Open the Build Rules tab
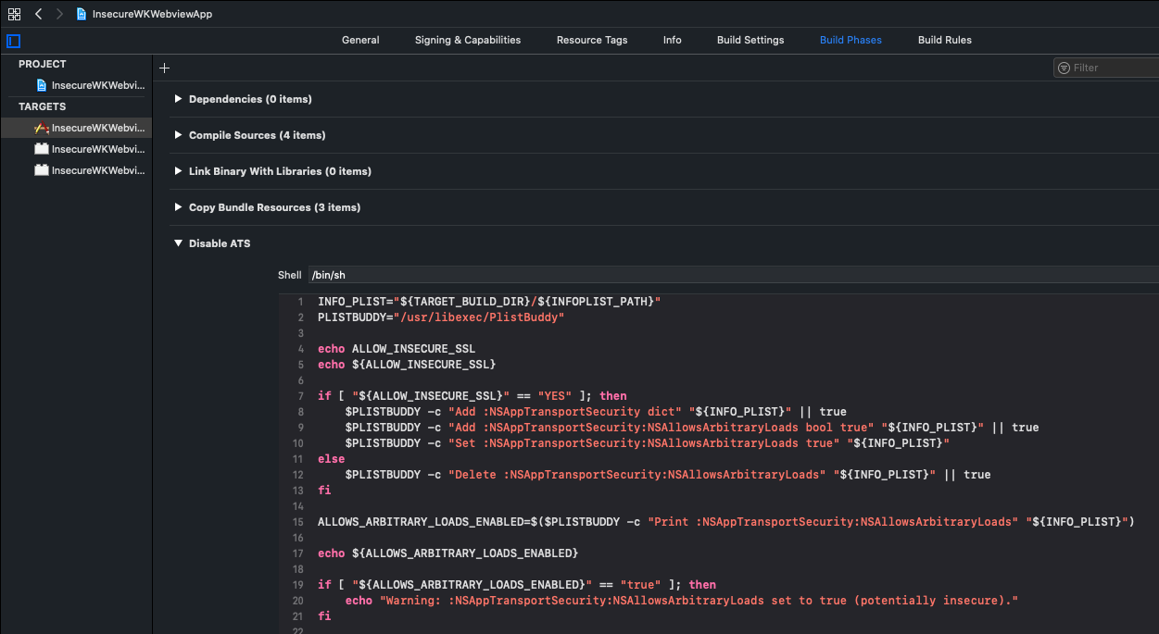1159x634 pixels. click(x=945, y=40)
